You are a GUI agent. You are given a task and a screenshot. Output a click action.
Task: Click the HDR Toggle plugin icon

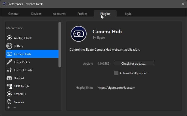click(x=9, y=86)
